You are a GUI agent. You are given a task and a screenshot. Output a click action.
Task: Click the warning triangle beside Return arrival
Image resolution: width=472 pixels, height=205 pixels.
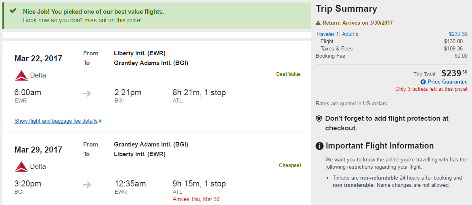318,23
